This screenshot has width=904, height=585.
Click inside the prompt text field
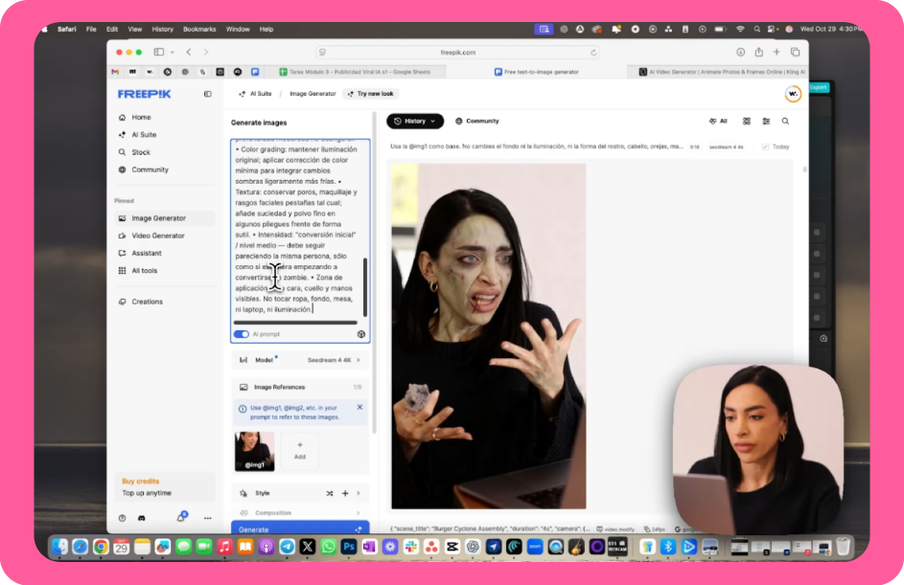click(296, 229)
